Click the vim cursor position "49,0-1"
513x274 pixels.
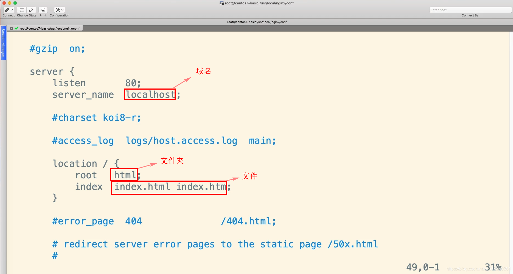click(x=423, y=267)
